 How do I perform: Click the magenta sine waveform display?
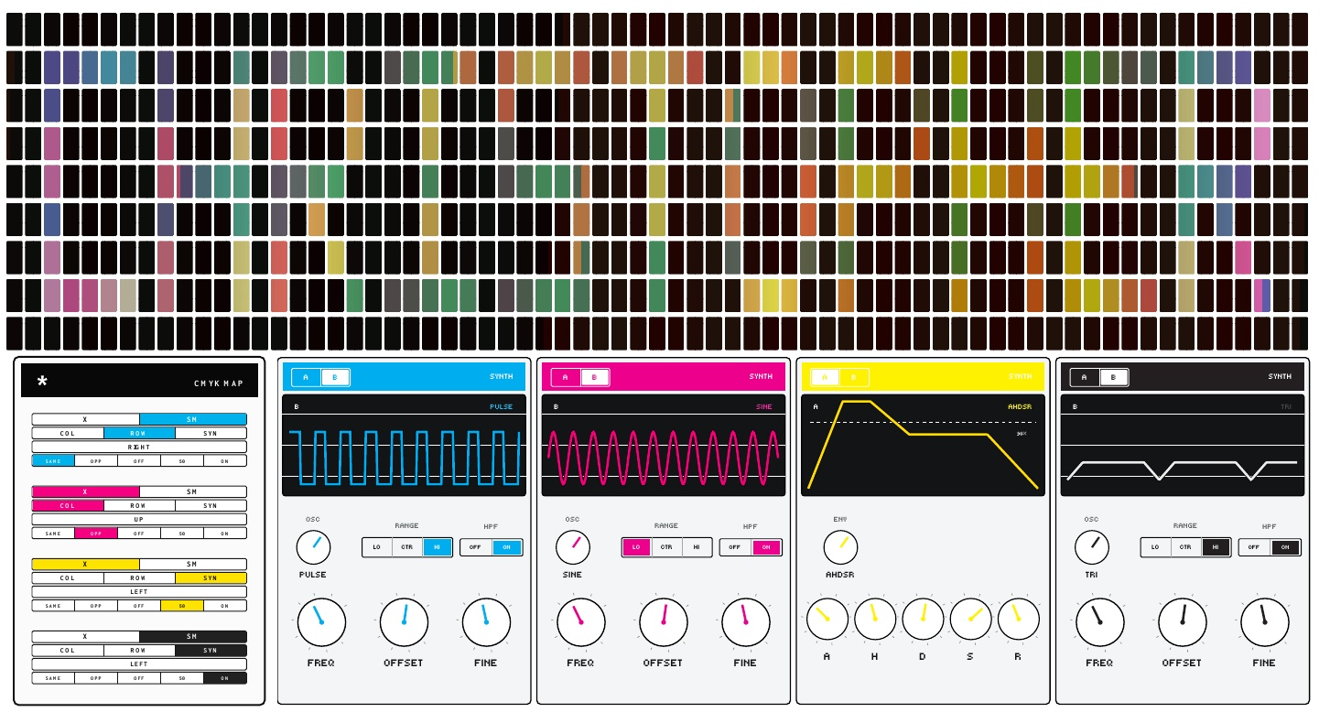tap(664, 446)
